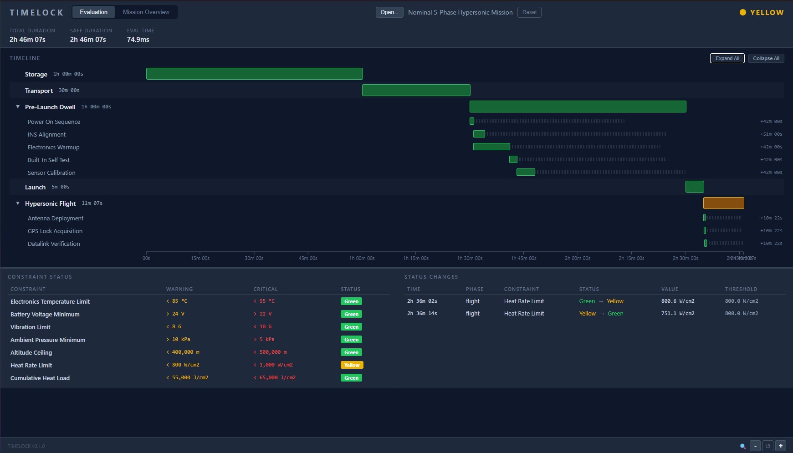
Task: Click the Sensor Calibration task bar
Action: click(526, 172)
